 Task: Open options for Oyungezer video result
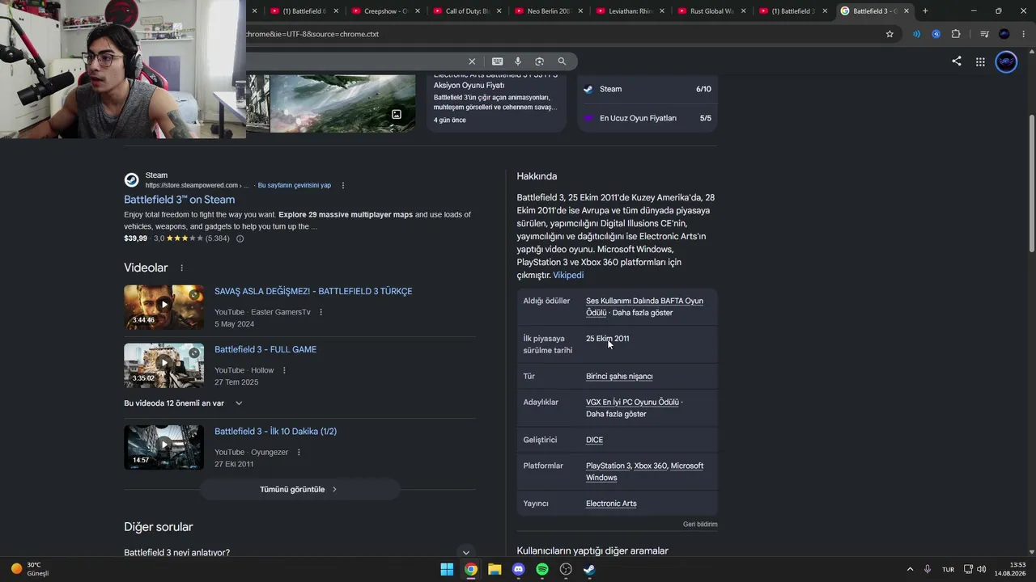tap(299, 452)
